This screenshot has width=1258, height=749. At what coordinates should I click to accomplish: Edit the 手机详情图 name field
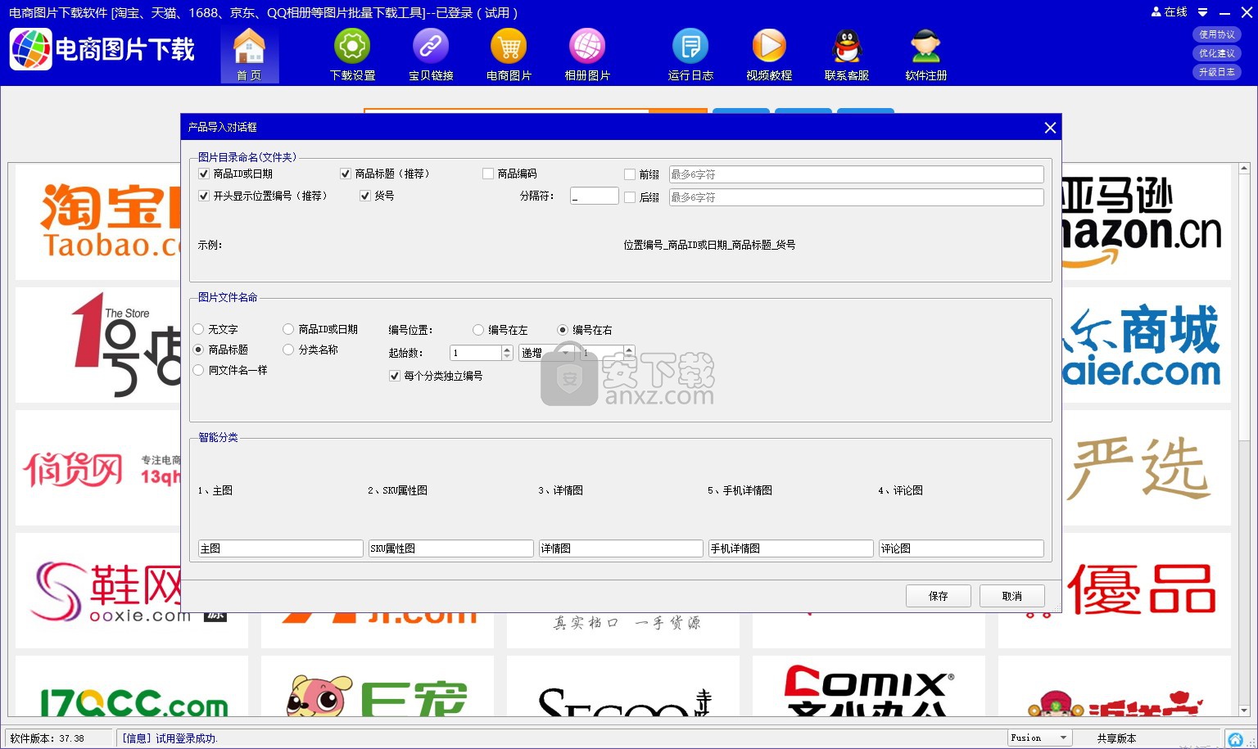tap(791, 548)
